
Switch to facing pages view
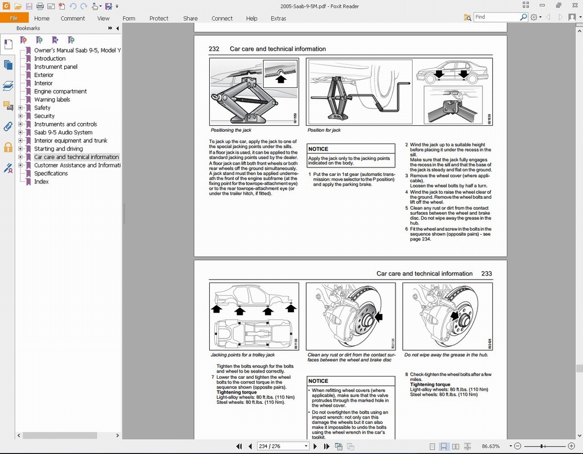tap(455, 446)
